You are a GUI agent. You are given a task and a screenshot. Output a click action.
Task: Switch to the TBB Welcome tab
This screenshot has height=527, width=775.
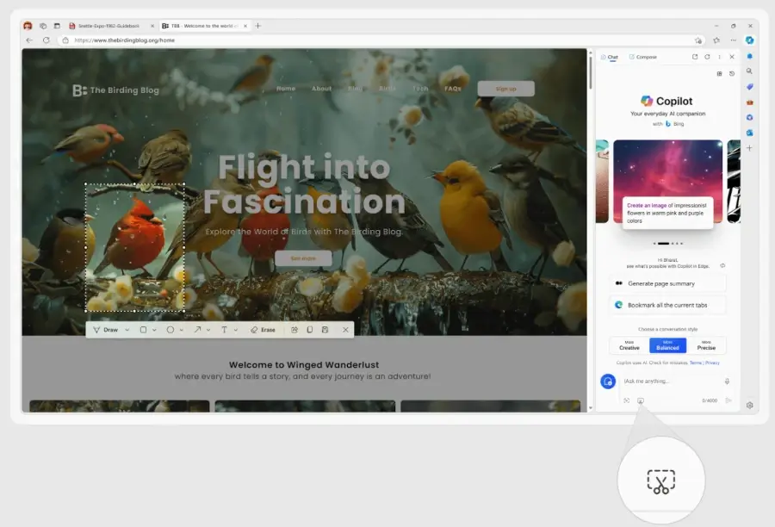point(204,26)
